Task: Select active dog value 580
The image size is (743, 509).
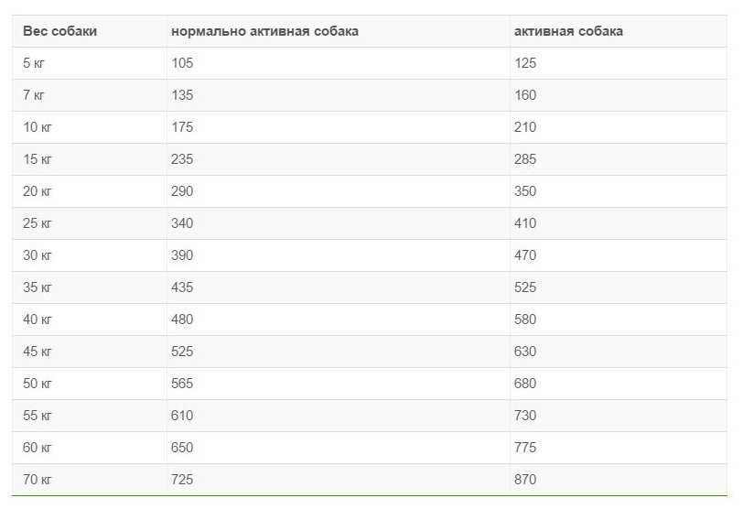Action: (525, 319)
